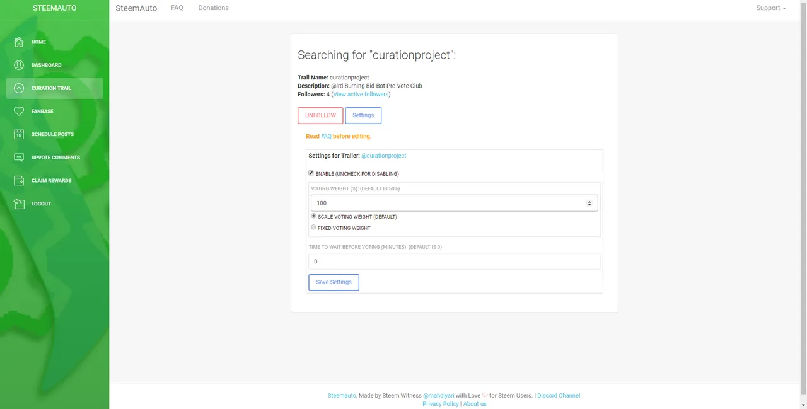Screen dimensions: 807x409
Task: Click LOGOUT in the sidebar
Action: (54, 204)
